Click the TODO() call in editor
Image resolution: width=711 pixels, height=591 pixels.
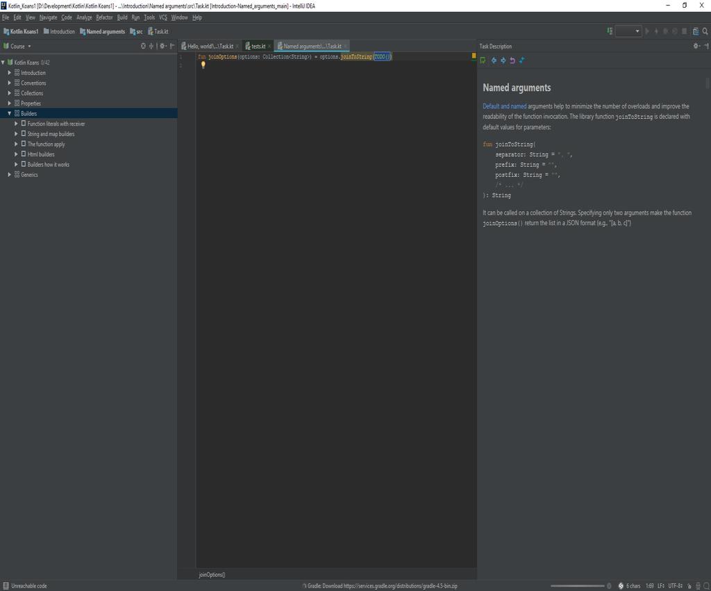click(x=382, y=57)
